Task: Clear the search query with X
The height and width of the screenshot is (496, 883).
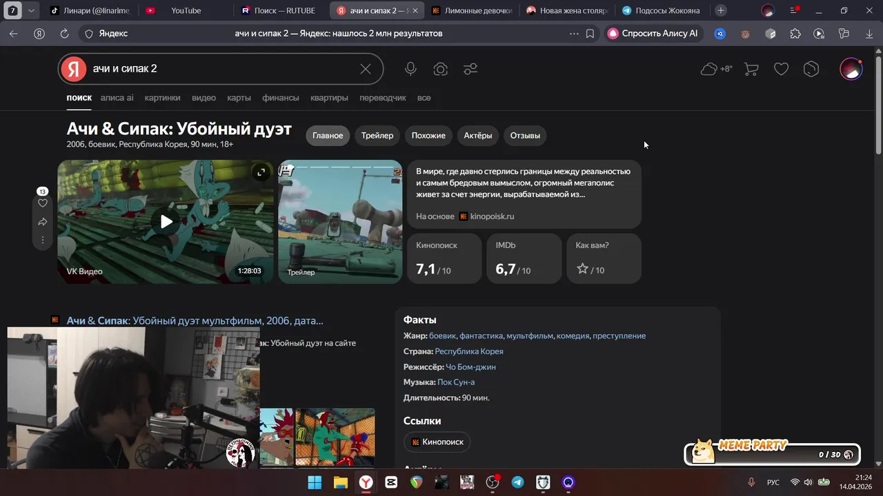Action: click(x=366, y=69)
